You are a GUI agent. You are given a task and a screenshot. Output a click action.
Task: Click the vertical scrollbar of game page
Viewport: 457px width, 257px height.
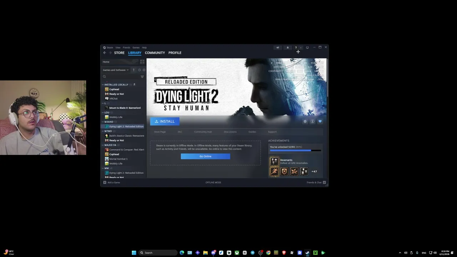coord(327,79)
